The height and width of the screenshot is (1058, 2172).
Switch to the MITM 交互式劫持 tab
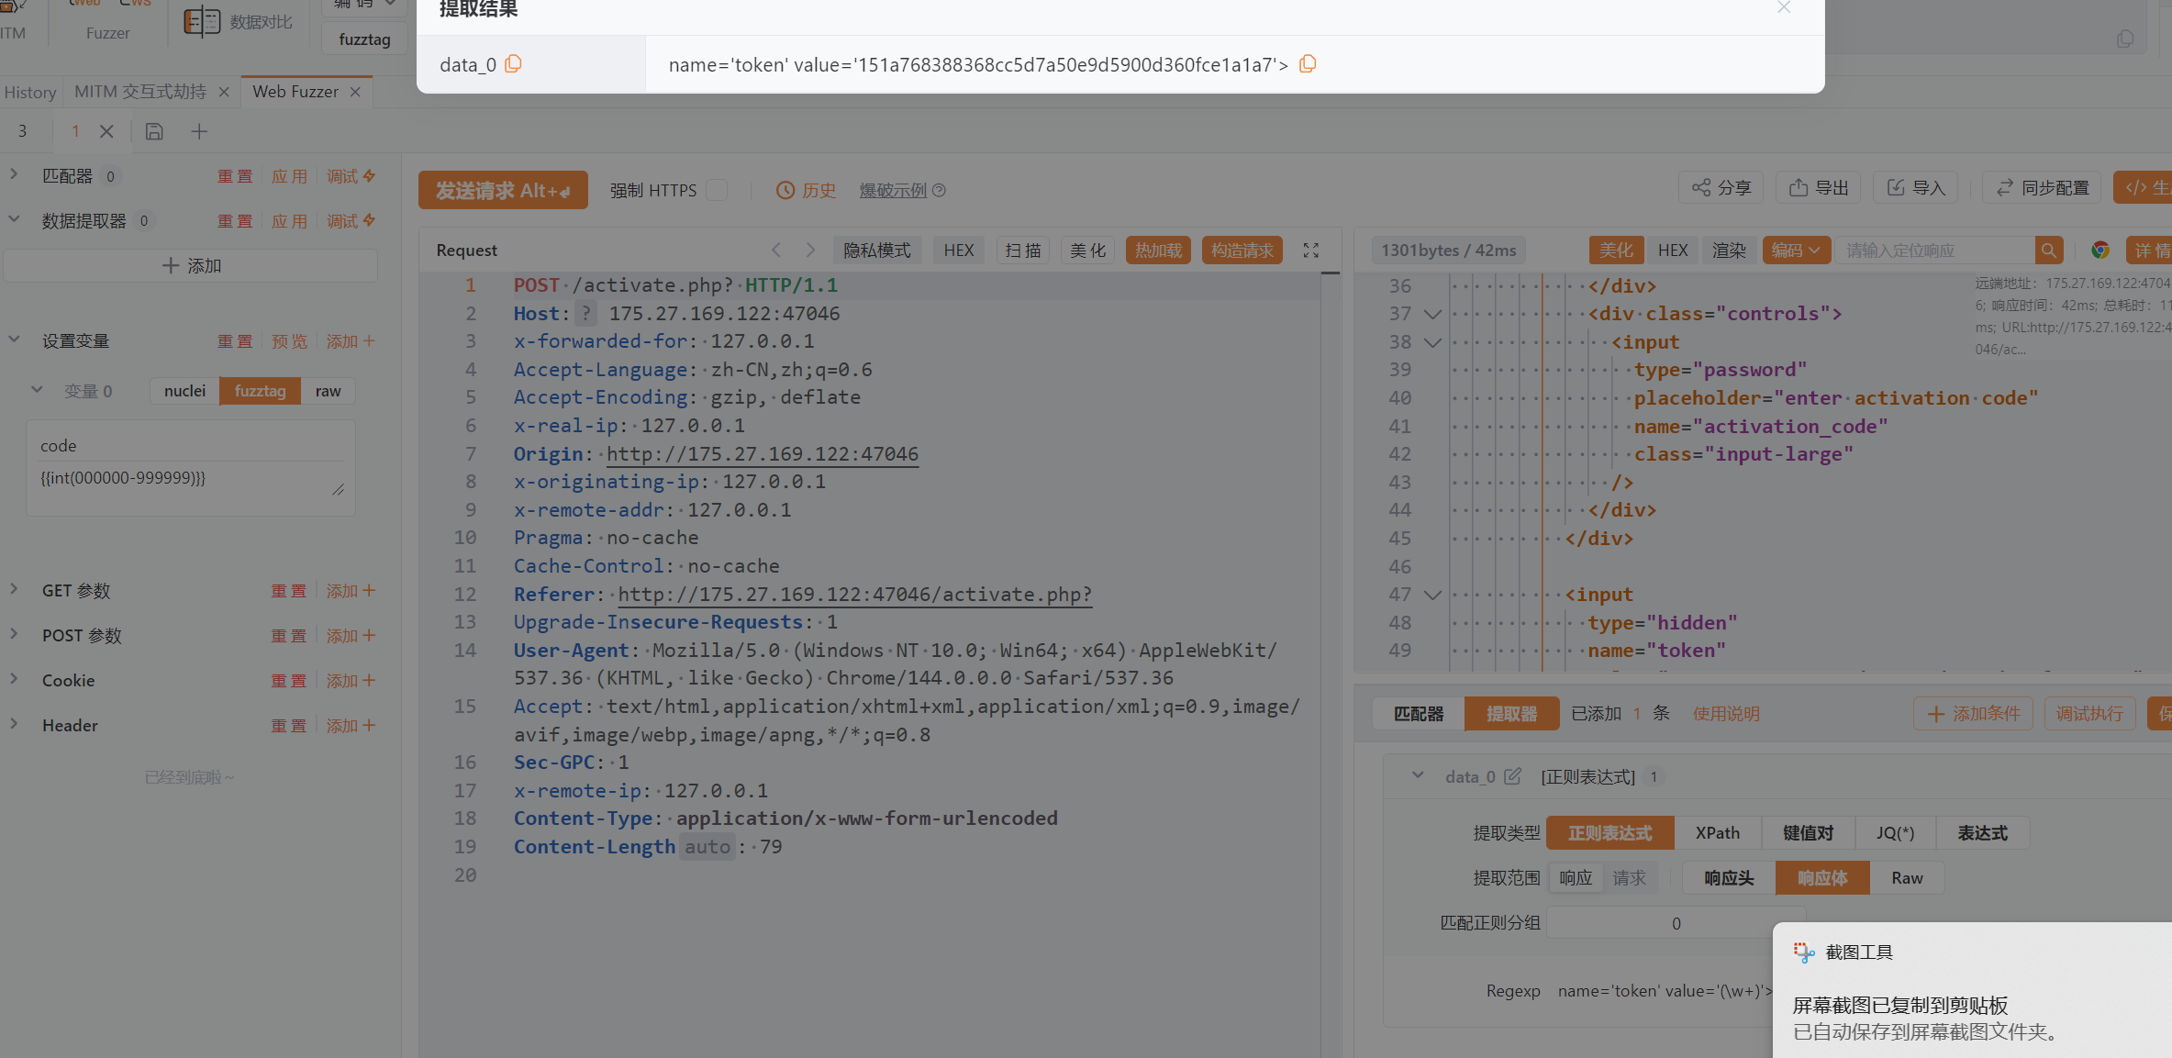[139, 92]
